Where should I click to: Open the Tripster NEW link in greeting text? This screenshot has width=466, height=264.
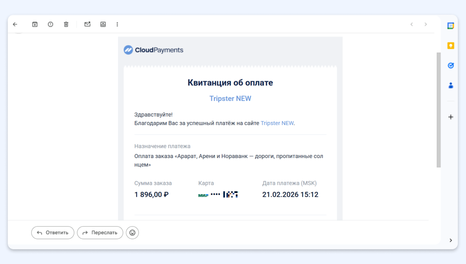click(x=277, y=123)
